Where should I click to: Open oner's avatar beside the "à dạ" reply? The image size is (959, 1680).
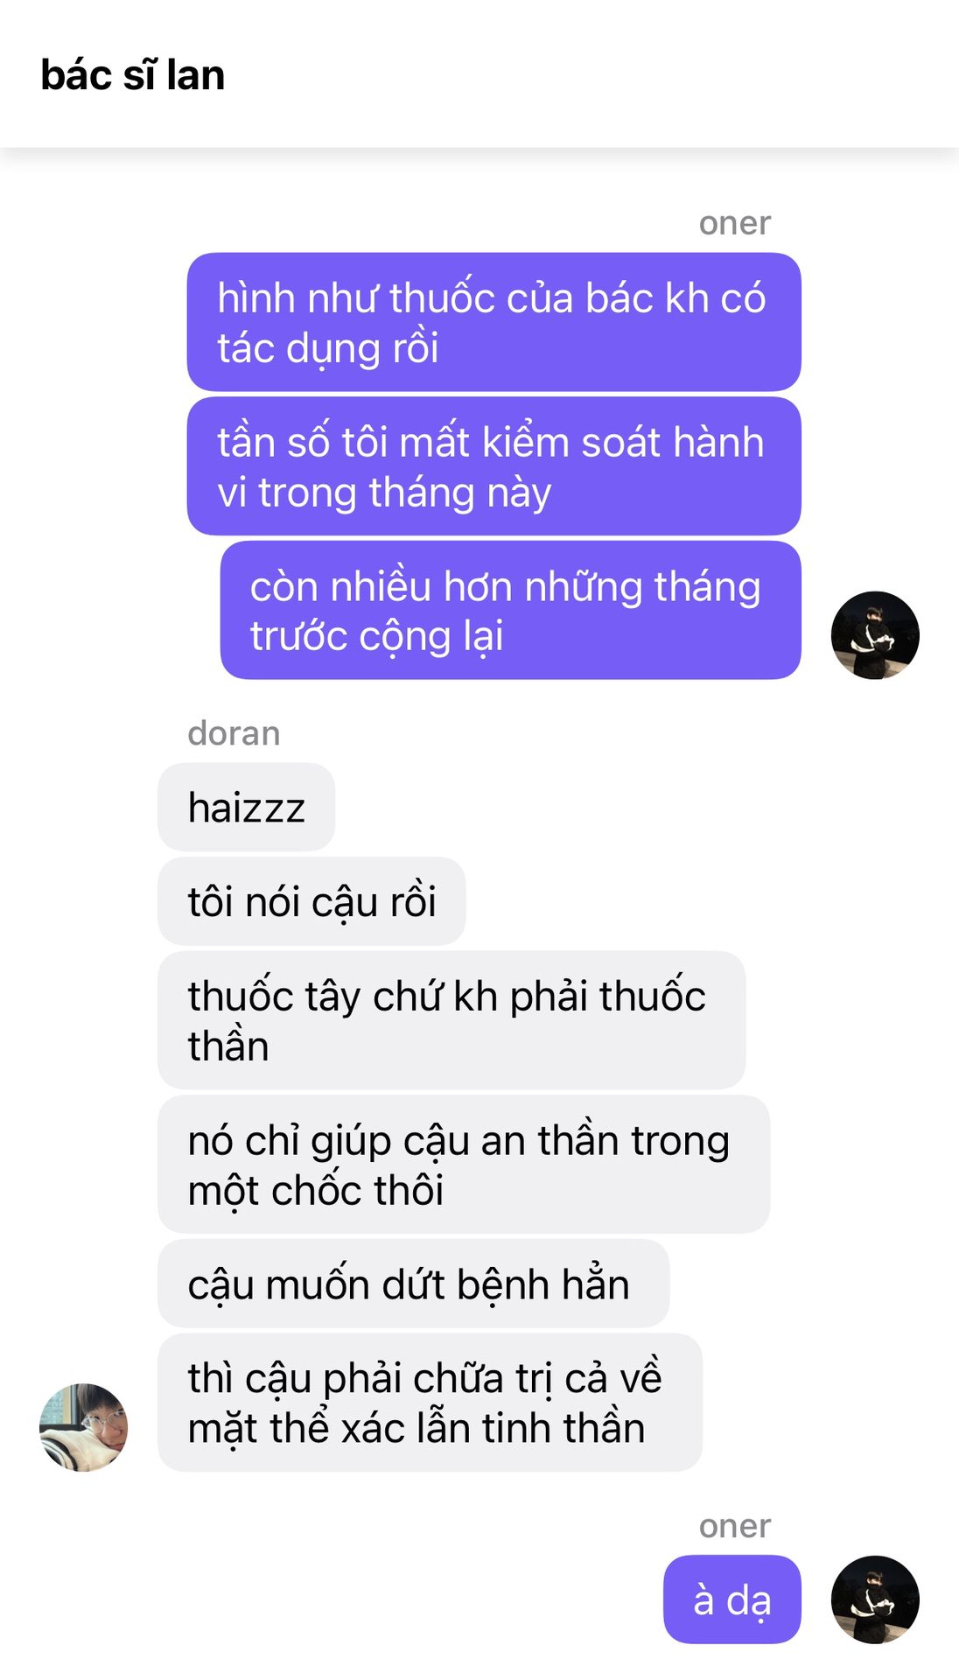875,1599
